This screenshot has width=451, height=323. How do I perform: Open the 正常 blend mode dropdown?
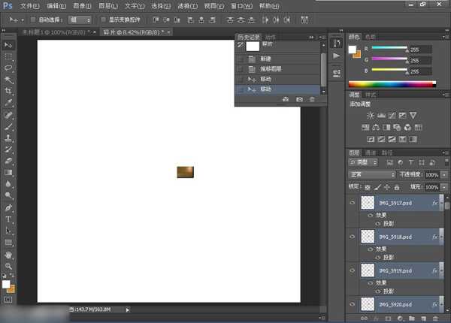pos(372,174)
